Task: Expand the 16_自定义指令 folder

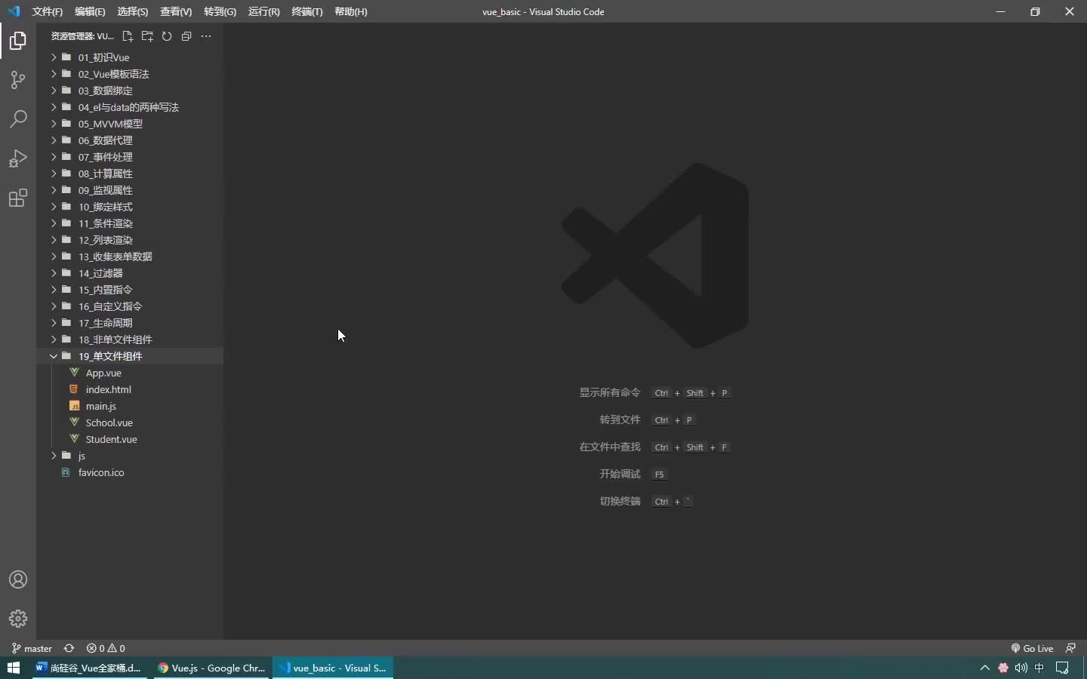Action: [130, 306]
